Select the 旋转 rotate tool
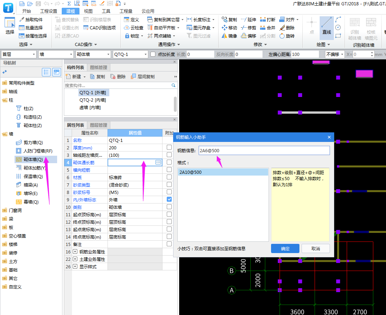 [x=287, y=36]
